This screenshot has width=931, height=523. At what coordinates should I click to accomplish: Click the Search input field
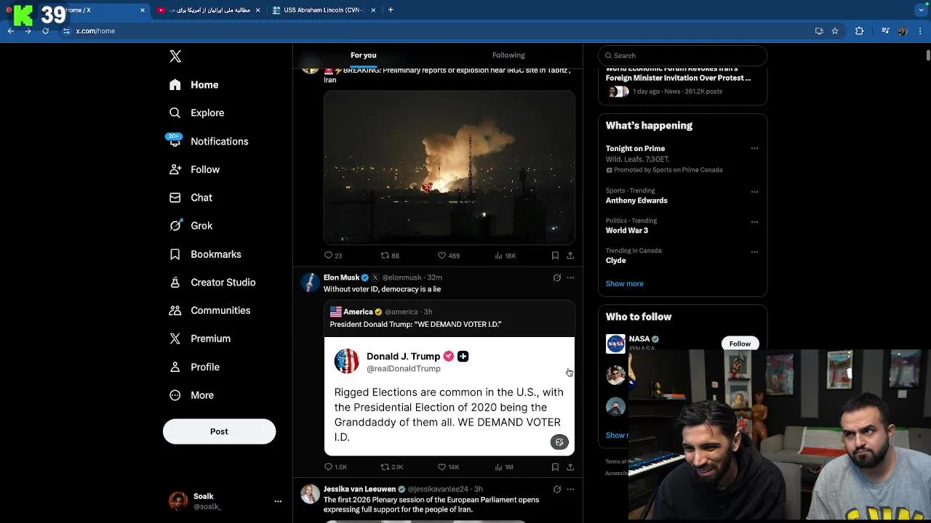click(x=682, y=55)
